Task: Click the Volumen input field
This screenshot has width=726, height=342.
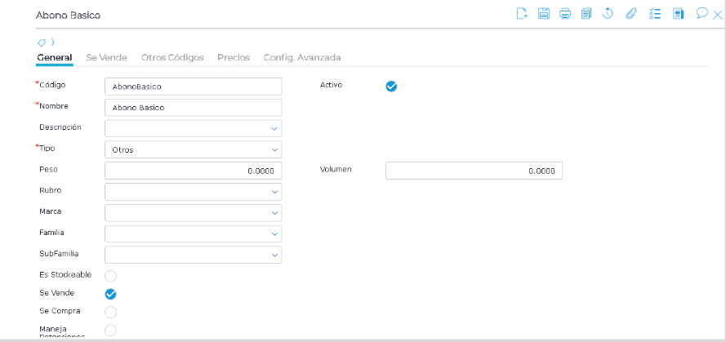Action: pyautogui.click(x=474, y=171)
